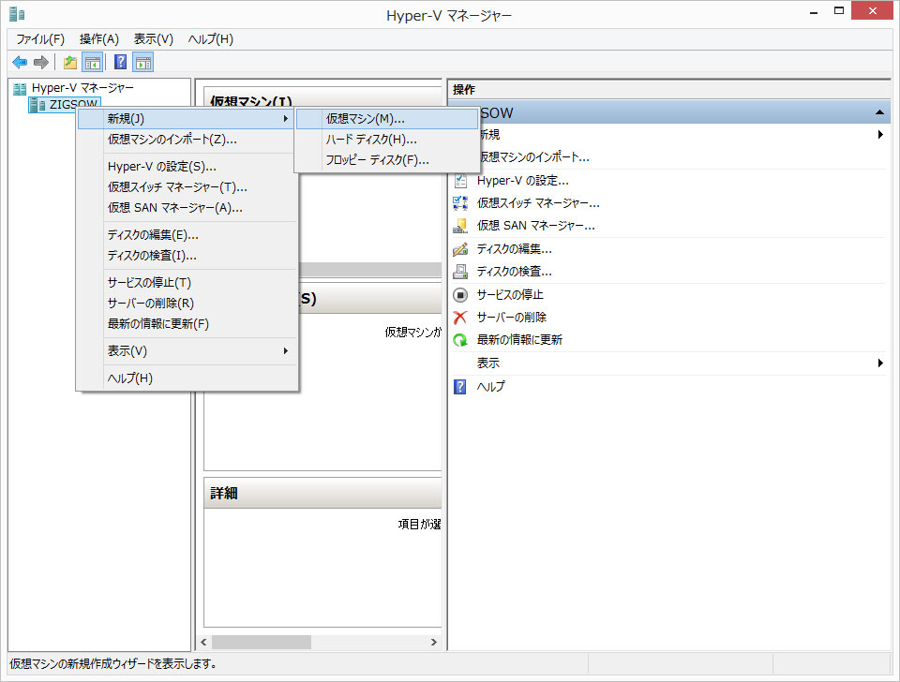Choose 仮想 SAN マネージャー(A)... in context menu

(187, 208)
